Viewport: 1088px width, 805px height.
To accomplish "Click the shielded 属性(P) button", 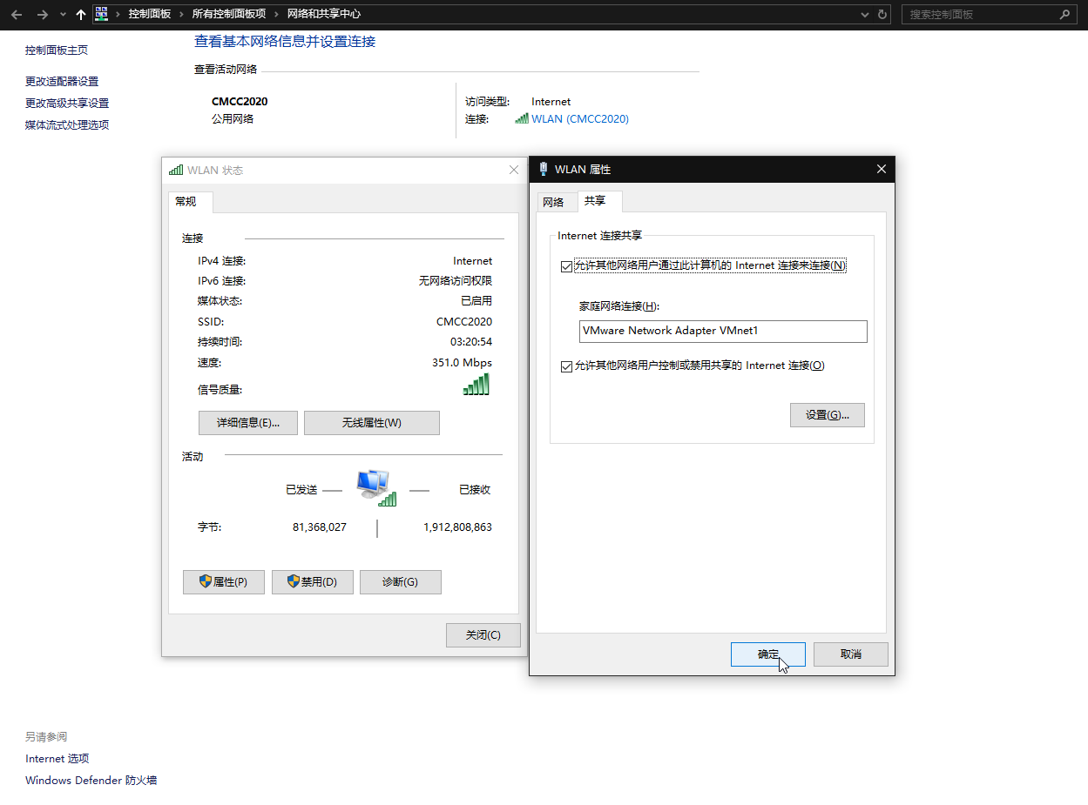I will 224,582.
